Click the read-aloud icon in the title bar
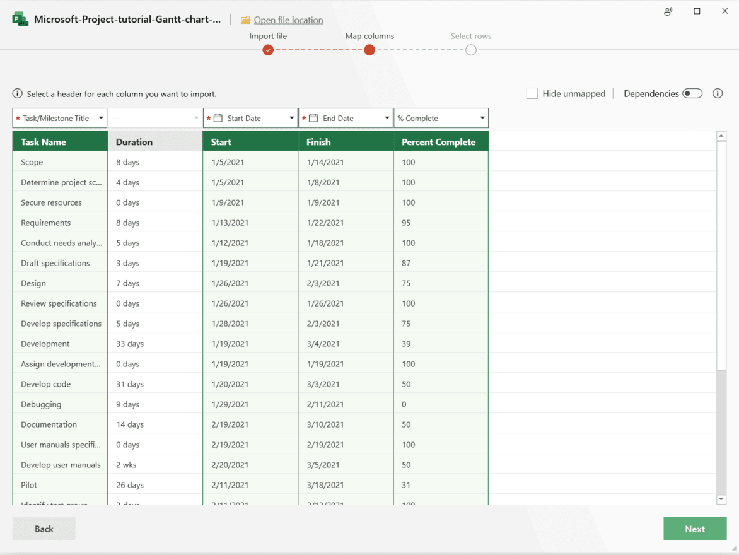 [668, 11]
